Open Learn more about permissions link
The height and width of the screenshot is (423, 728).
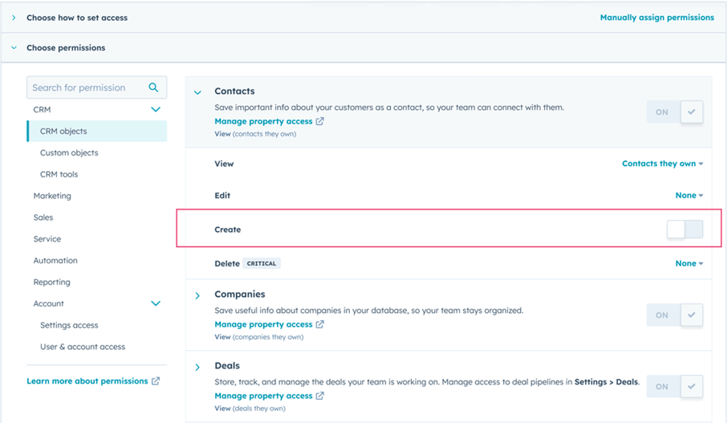pyautogui.click(x=87, y=380)
